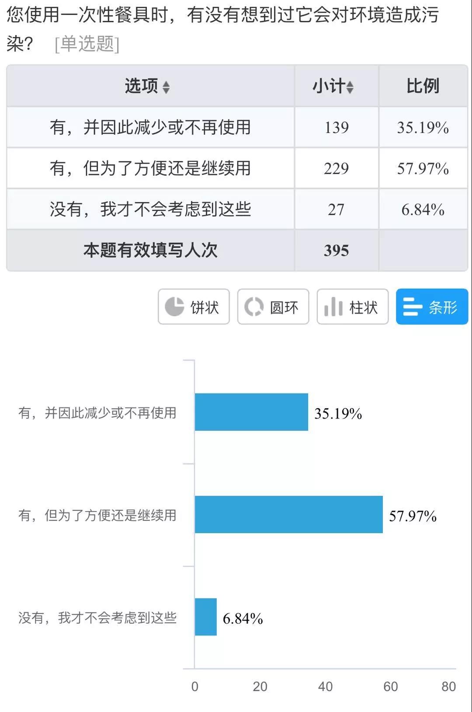Click the [单选题] question type label

click(x=87, y=44)
